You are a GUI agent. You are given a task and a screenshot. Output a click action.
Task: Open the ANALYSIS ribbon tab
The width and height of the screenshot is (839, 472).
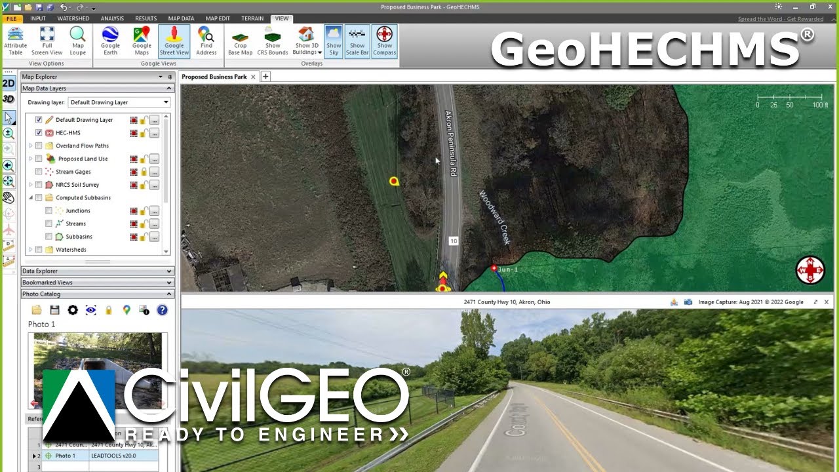coord(112,18)
